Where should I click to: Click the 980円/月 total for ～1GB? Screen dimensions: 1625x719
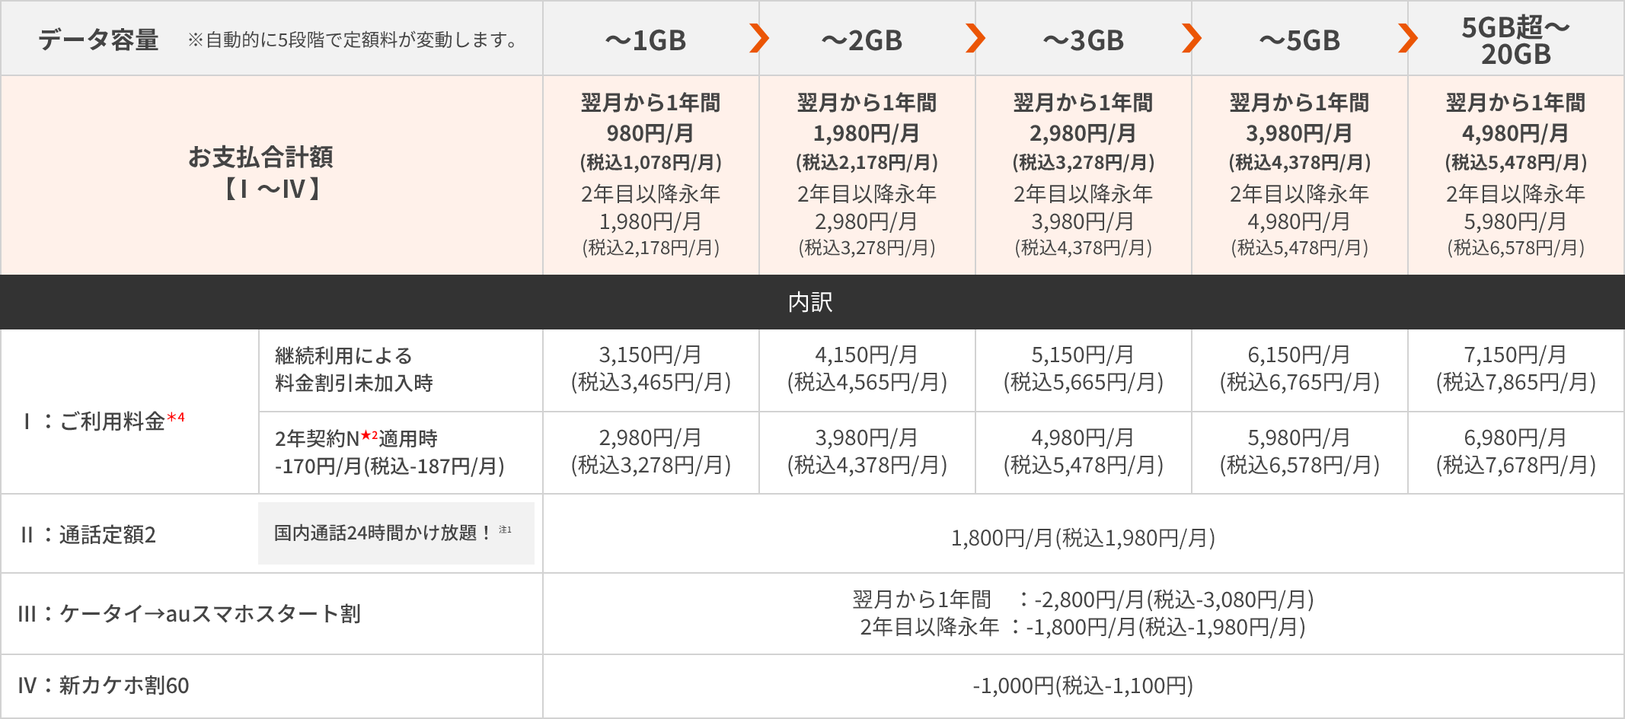(650, 133)
